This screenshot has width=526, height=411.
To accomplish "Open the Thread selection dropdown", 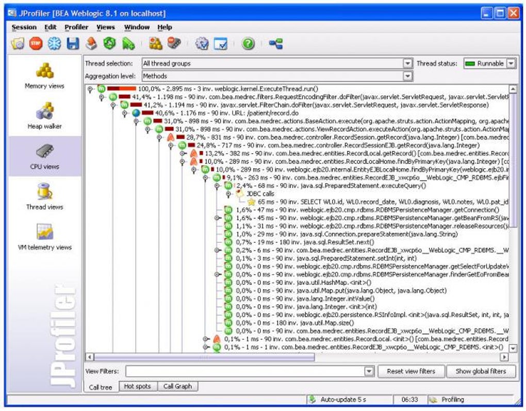I will click(407, 63).
